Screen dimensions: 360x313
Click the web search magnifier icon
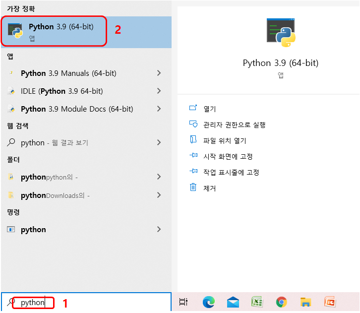pyautogui.click(x=11, y=142)
